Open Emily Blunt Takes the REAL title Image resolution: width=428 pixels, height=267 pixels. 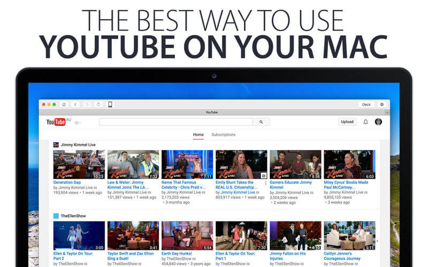tap(236, 185)
